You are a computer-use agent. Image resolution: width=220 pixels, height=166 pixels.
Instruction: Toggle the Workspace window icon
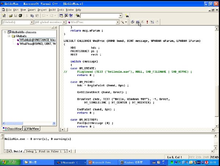[x=61, y=15]
